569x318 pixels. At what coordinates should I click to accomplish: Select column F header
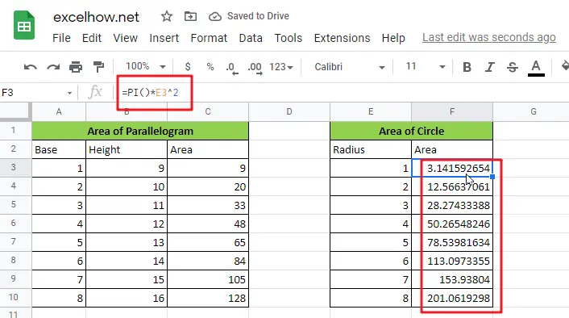[x=452, y=112]
